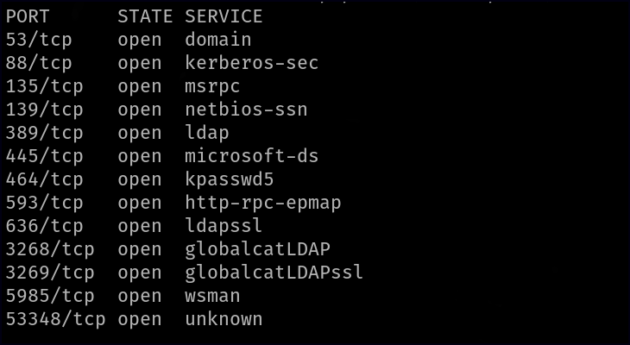The image size is (630, 345).
Task: Select the 445/tcp port entry
Action: click(44, 156)
